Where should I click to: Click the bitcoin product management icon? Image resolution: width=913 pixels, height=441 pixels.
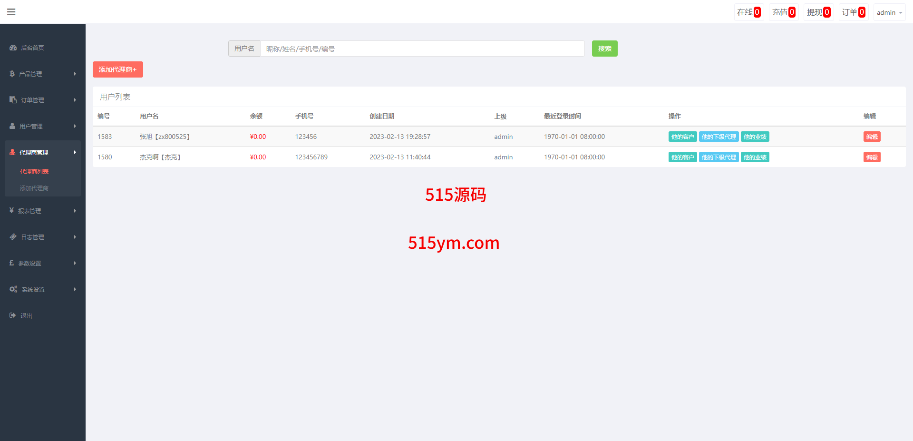pos(12,74)
